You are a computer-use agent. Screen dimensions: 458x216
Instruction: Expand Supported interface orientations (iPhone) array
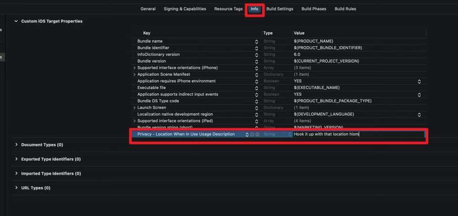click(135, 68)
